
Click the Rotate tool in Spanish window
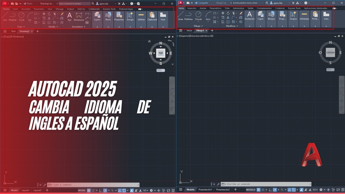[x=228, y=13]
